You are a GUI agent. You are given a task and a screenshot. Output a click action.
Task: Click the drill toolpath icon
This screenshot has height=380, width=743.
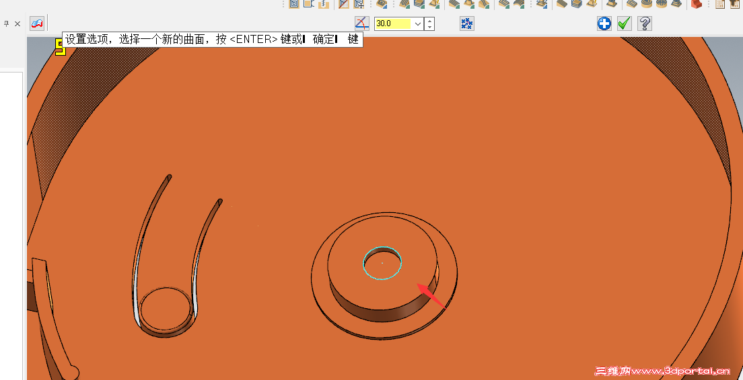tap(323, 4)
